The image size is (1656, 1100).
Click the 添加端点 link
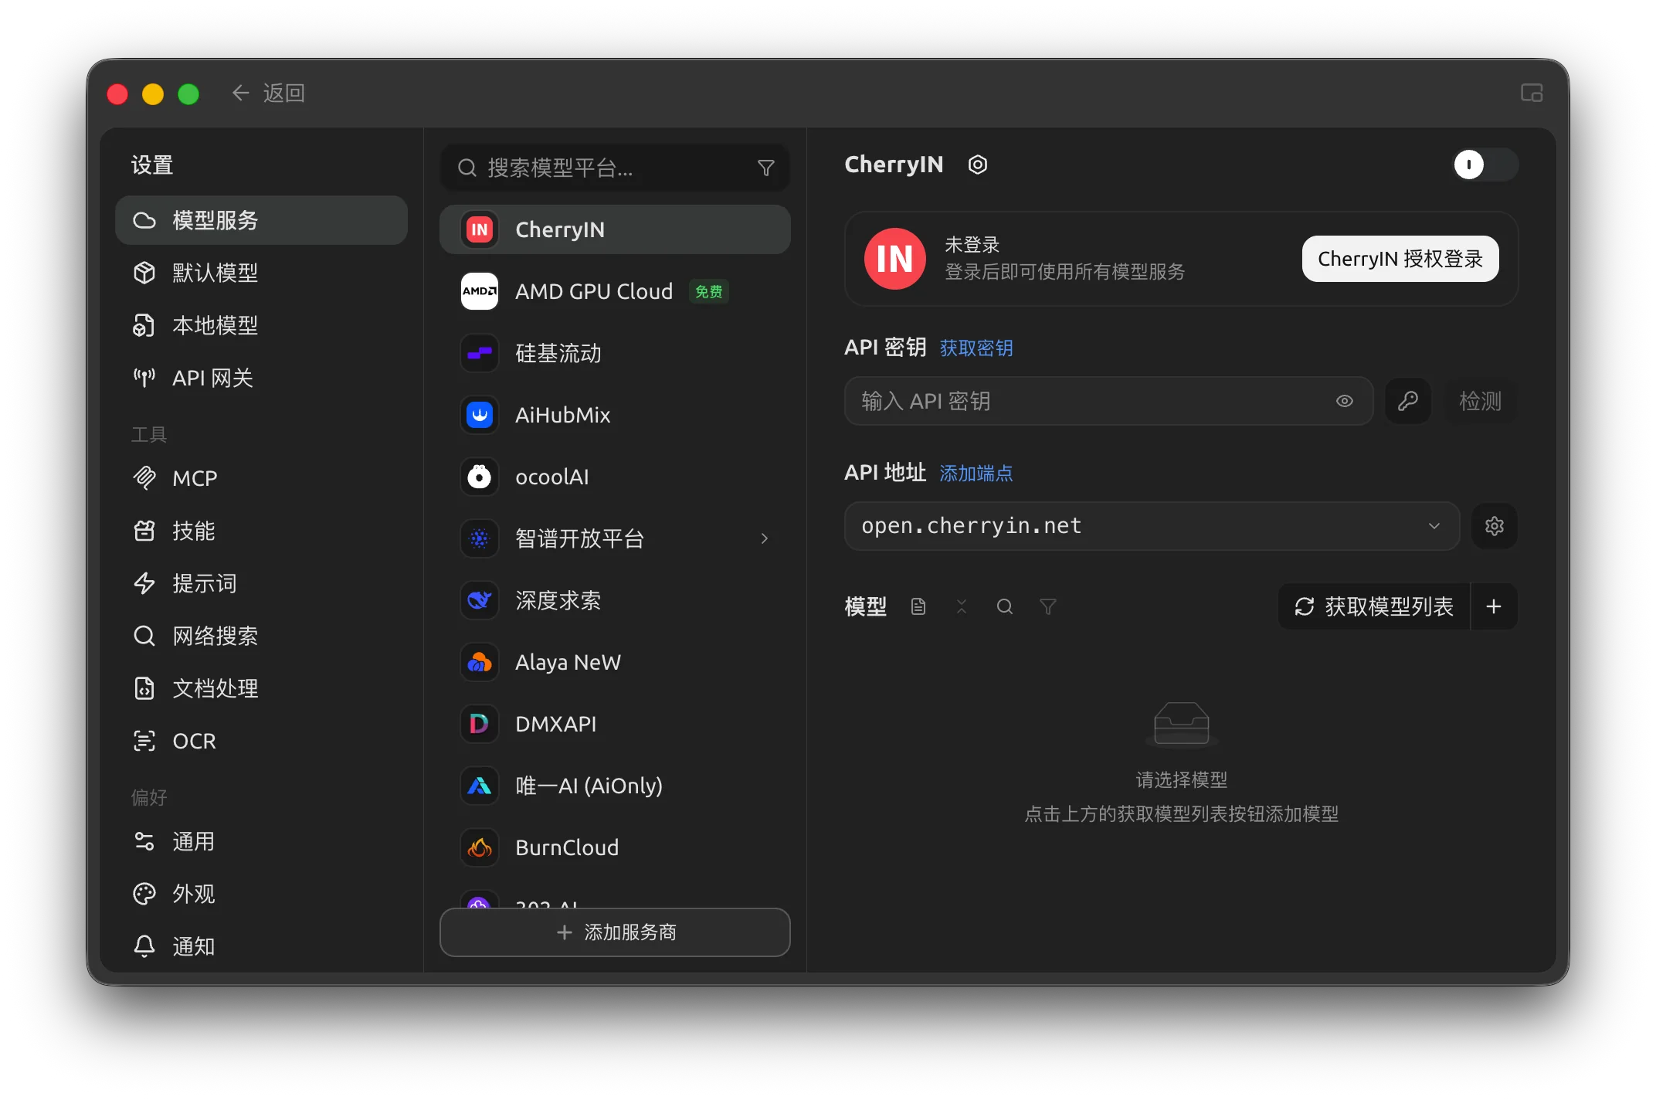(x=976, y=474)
